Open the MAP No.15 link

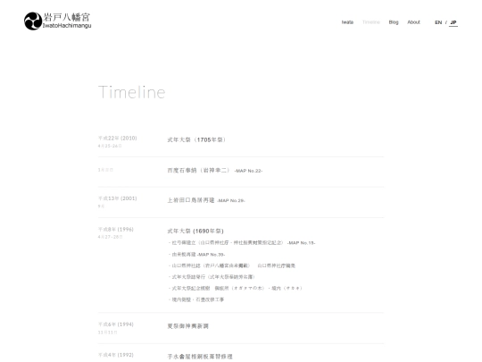302,243
